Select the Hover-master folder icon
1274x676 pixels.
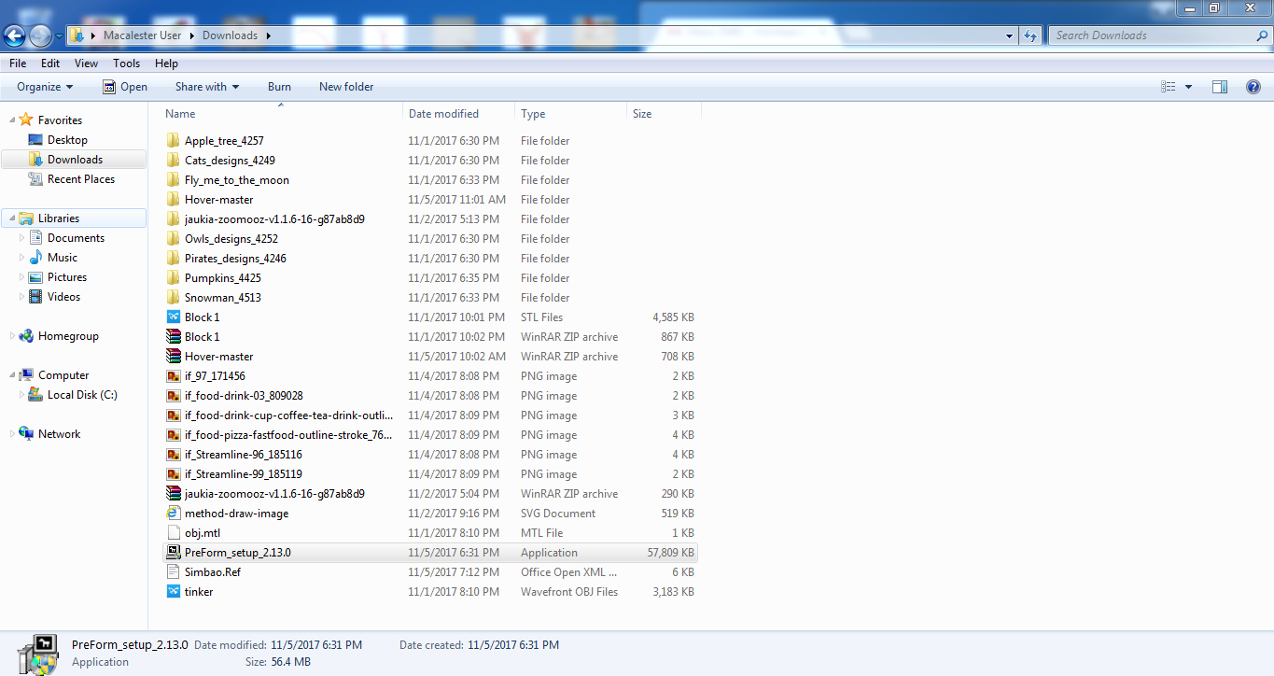coord(173,200)
